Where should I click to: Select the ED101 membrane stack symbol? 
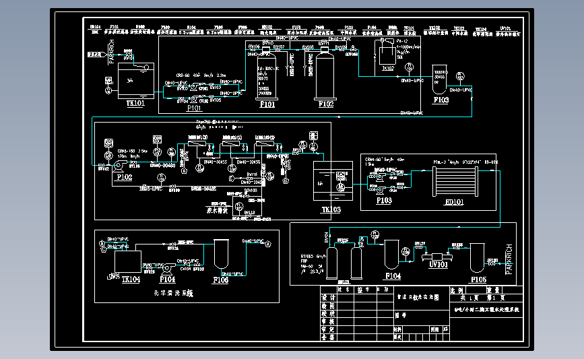(x=455, y=181)
